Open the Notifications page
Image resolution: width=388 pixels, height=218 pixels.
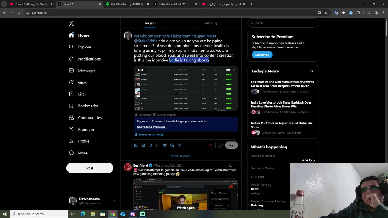coord(85,59)
